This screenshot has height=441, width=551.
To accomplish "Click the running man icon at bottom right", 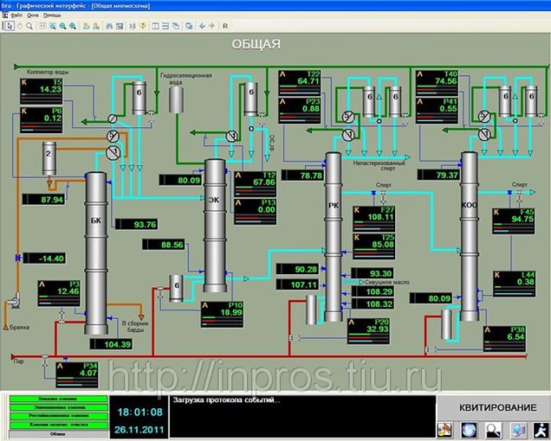I will [540, 429].
